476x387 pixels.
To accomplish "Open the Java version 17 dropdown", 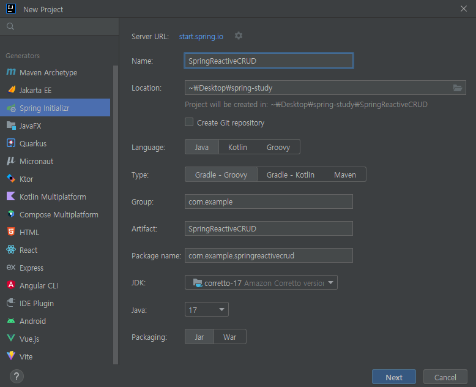I will (206, 310).
